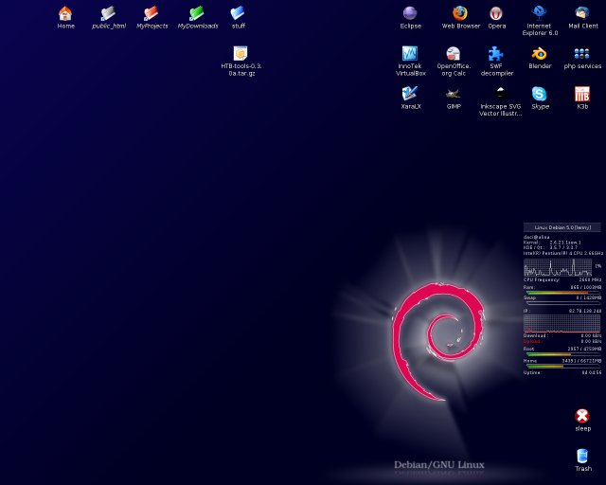The width and height of the screenshot is (606, 485).
Task: Click the red 'Upload' rate line
Action: click(x=562, y=342)
